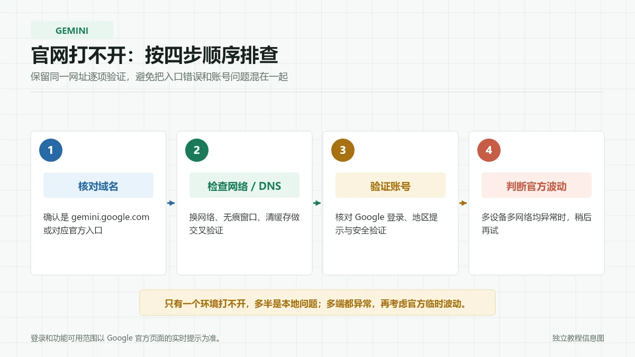Click the red step number 4 circle
Image resolution: width=635 pixels, height=357 pixels.
coord(489,150)
